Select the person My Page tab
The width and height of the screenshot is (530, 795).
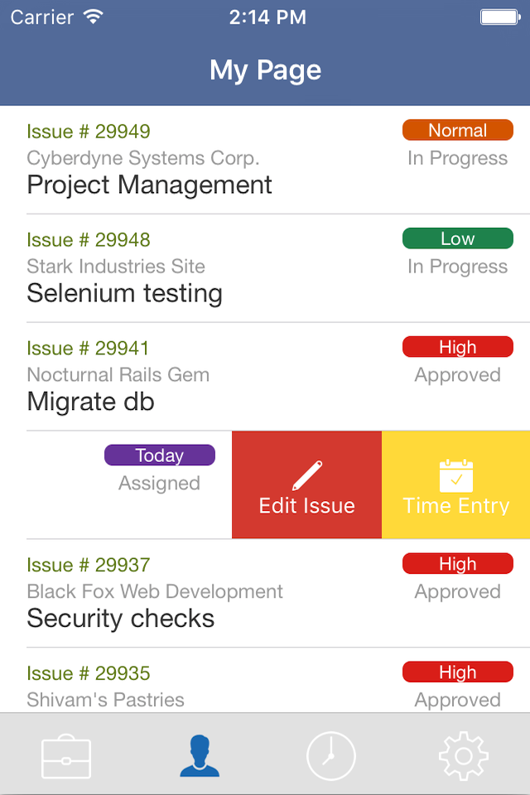[x=200, y=756]
